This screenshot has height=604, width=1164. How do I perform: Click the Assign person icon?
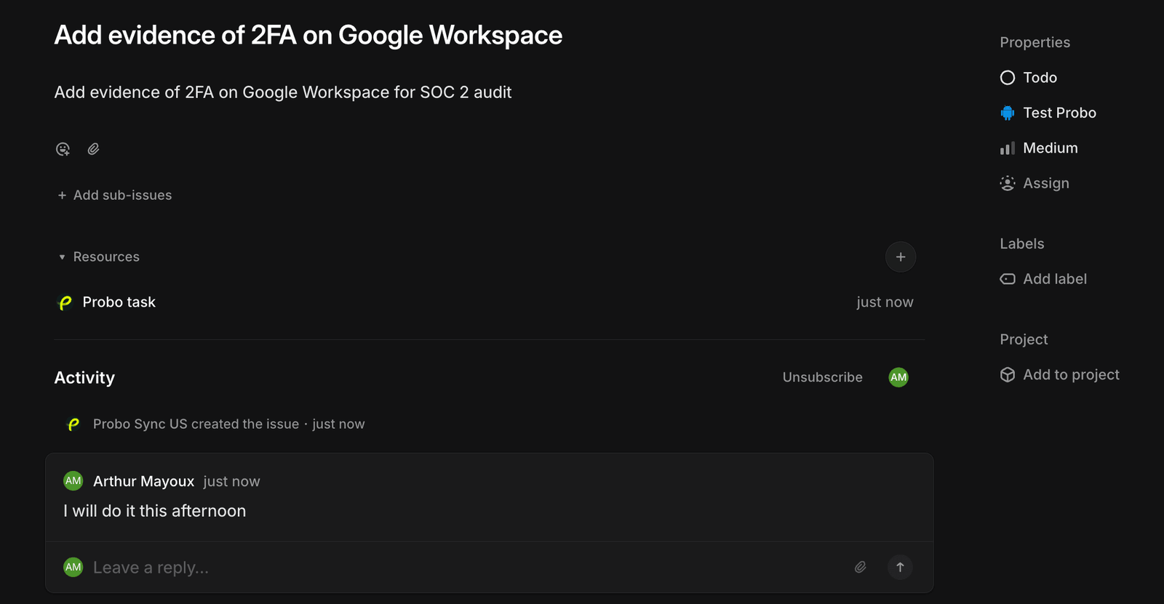[x=1008, y=183]
